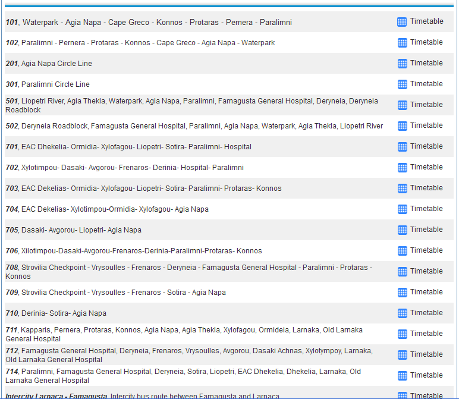Open Timetable link for route 712
The image size is (459, 399).
point(426,354)
